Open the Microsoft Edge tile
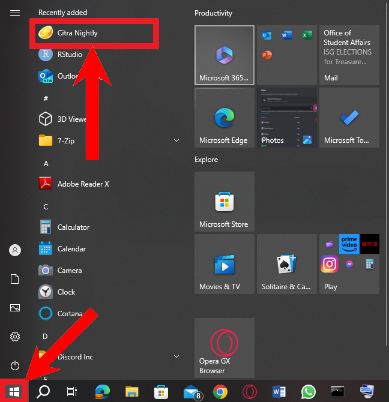Image resolution: width=389 pixels, height=402 pixels. pyautogui.click(x=225, y=118)
